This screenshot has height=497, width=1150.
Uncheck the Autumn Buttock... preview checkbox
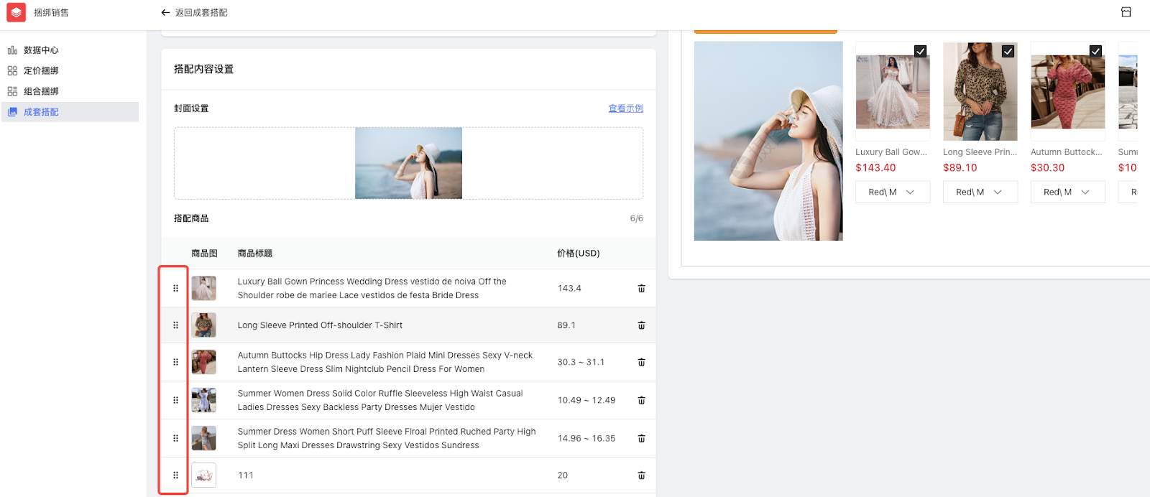(1095, 51)
